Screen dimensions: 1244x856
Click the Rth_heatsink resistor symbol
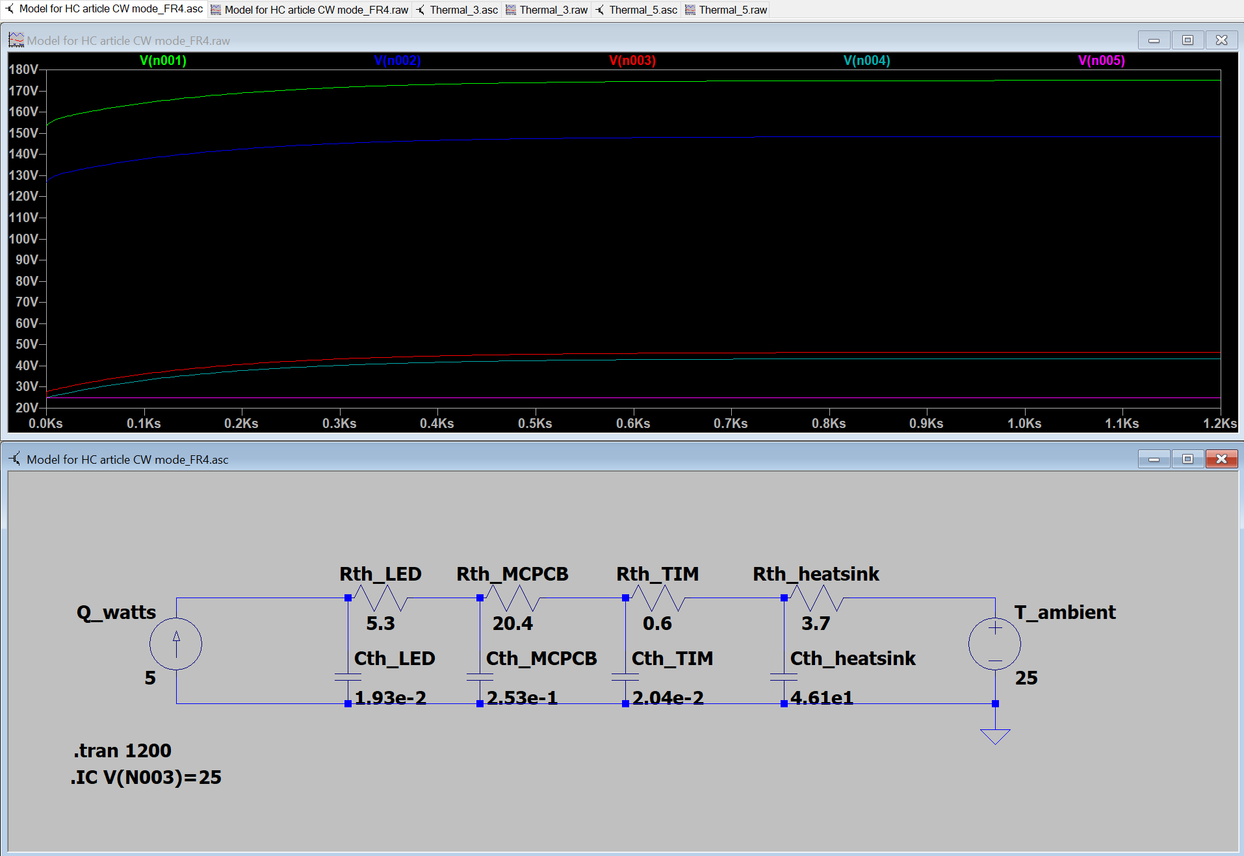pos(816,598)
